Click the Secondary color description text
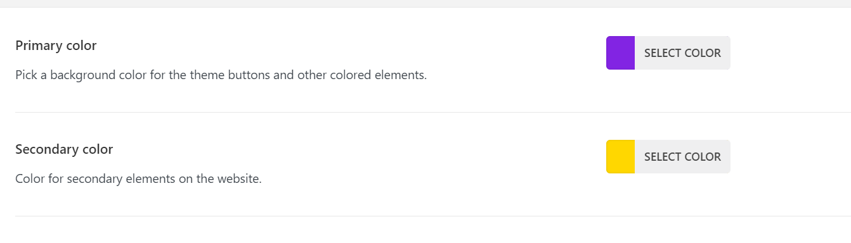Screen dimensions: 851x243 (x=138, y=179)
